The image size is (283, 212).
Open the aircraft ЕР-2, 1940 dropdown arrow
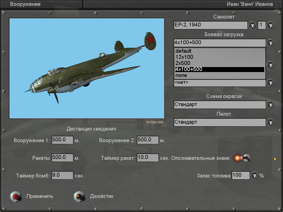pos(252,25)
